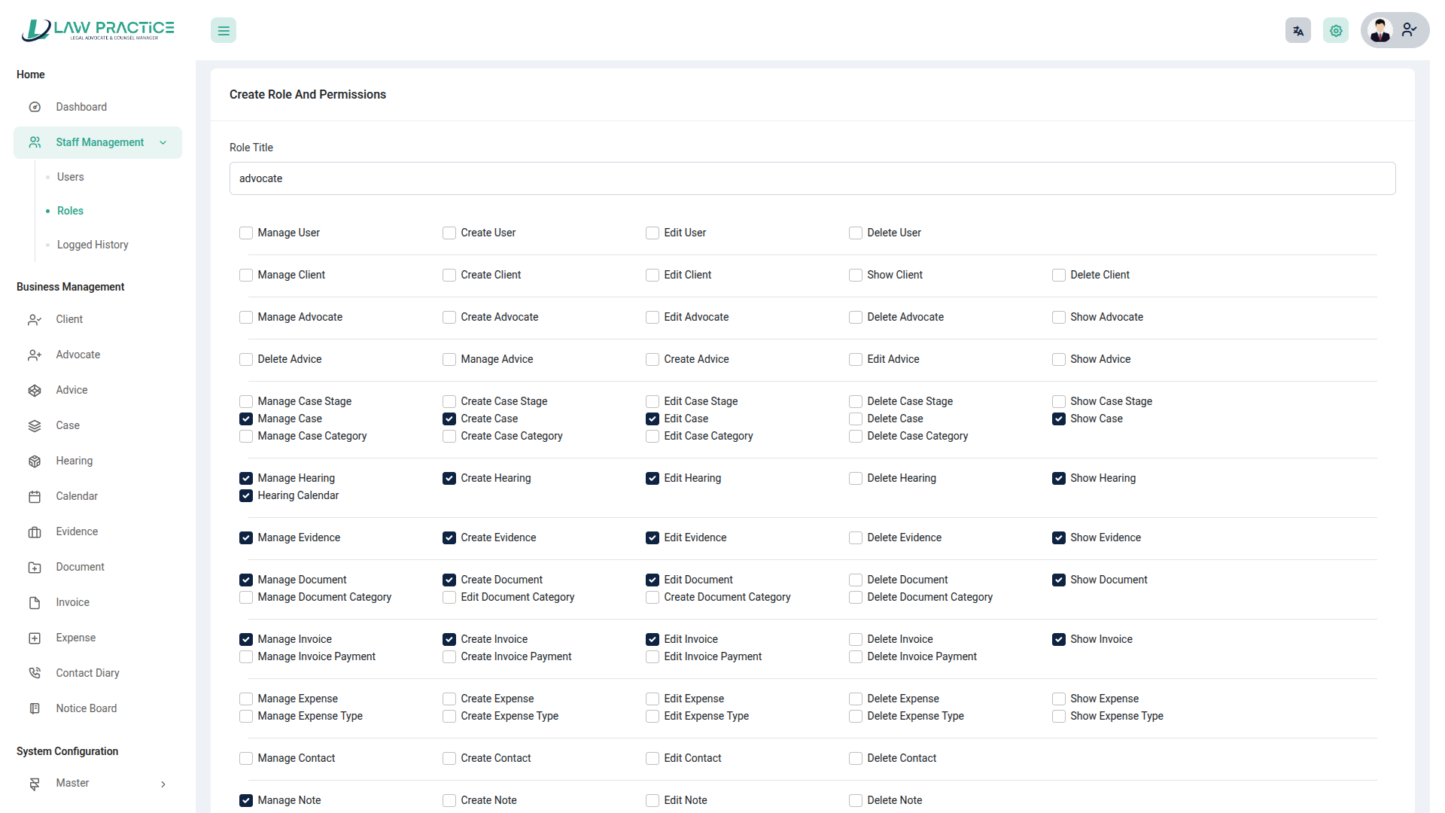Uncheck the Manage Case permission
1445x813 pixels.
click(246, 419)
